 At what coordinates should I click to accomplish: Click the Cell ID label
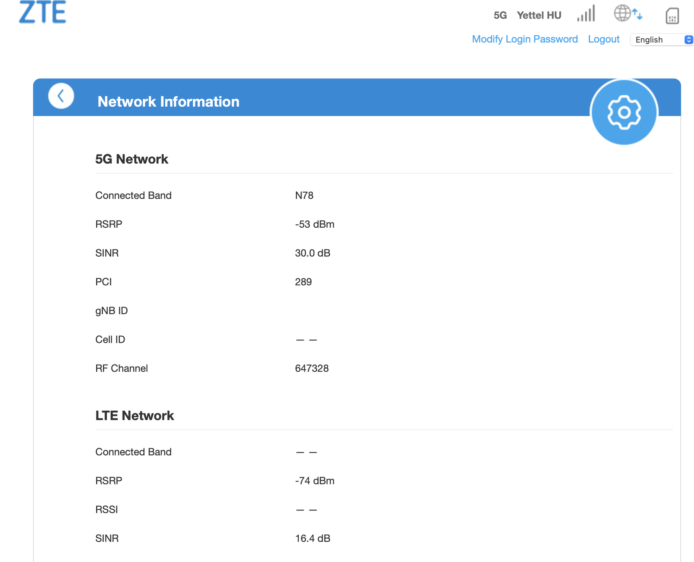110,340
